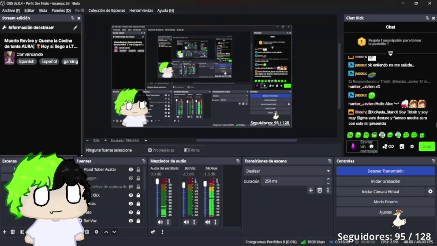Enable Modo Estudio
The image size is (437, 246).
tap(385, 202)
